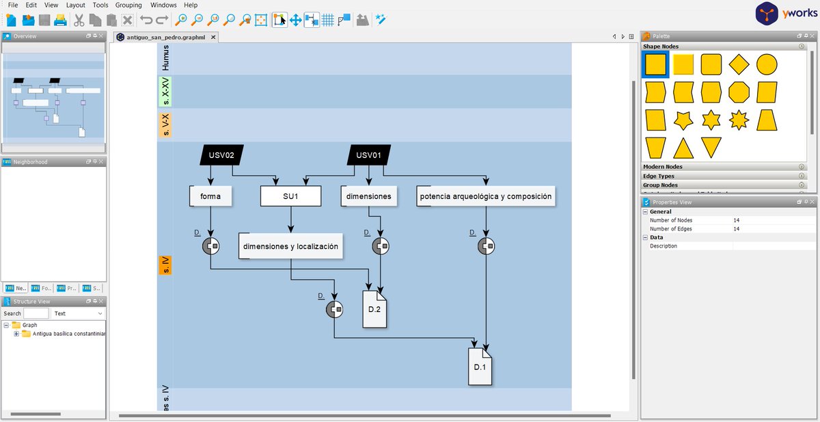Open the View menu
Viewport: 820px width, 422px height.
51,5
